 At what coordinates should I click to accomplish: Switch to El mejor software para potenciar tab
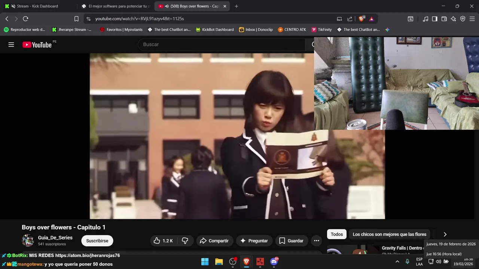click(x=115, y=6)
